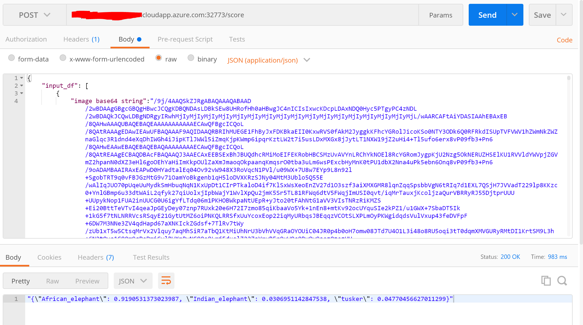Choose the binary body type
Screen dimensions: 583x325
[191, 58]
